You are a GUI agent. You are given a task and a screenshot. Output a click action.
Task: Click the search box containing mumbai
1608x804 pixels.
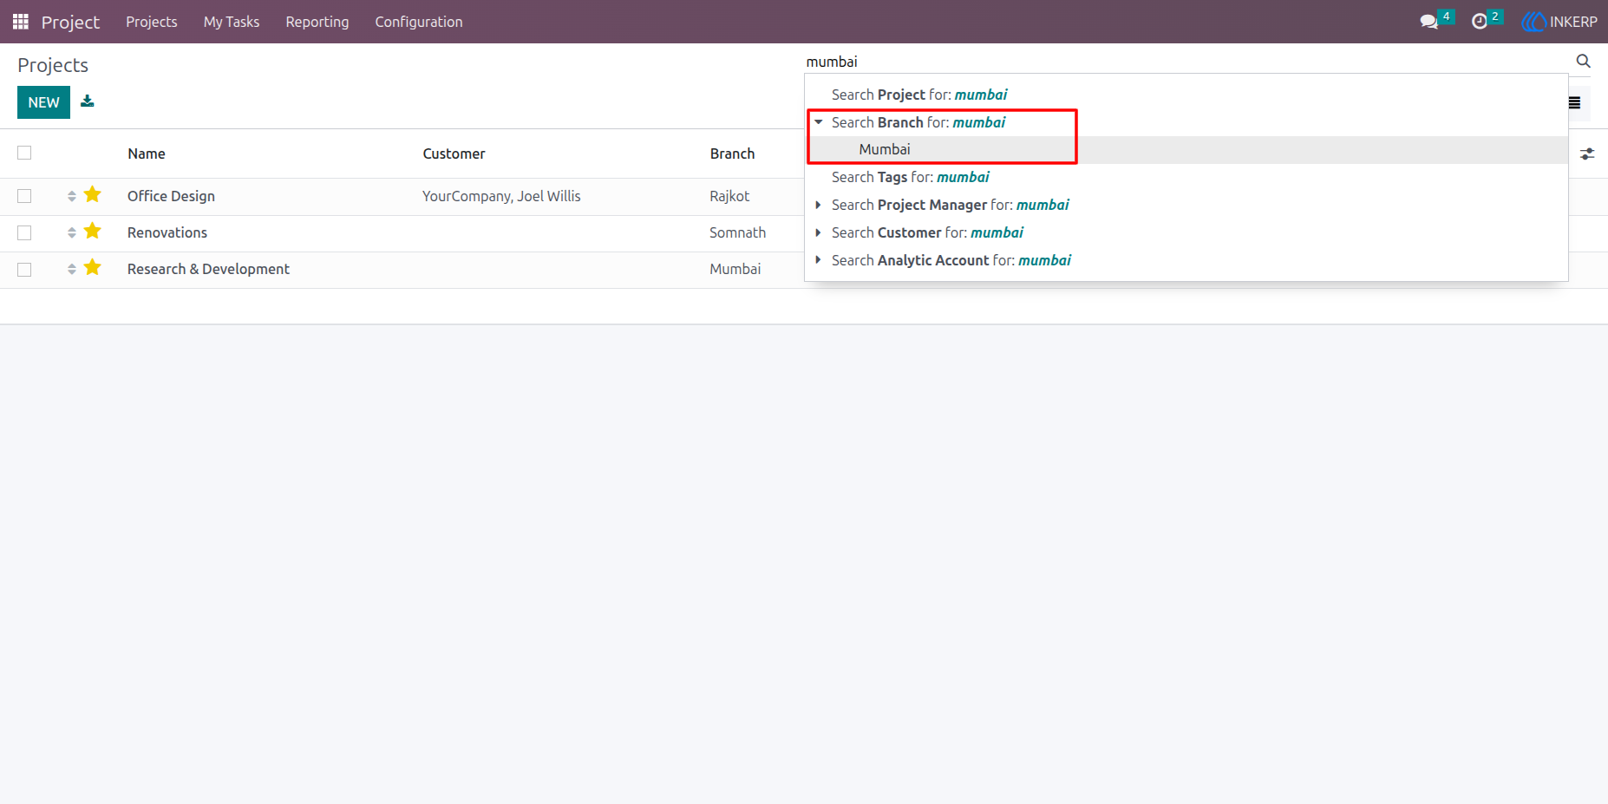tap(1186, 62)
